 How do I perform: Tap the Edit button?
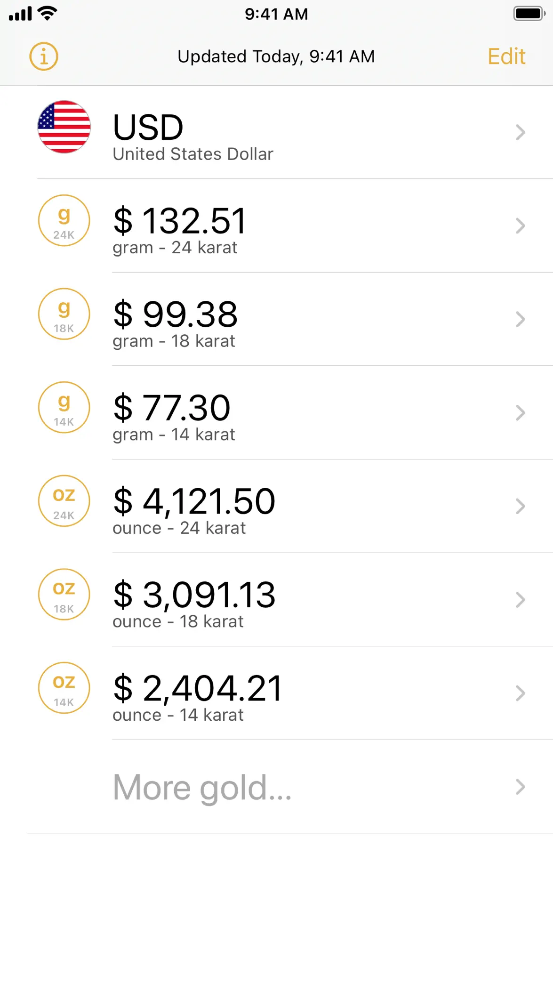(506, 56)
